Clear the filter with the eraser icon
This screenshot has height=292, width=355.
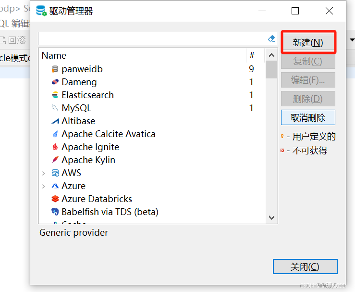271,38
